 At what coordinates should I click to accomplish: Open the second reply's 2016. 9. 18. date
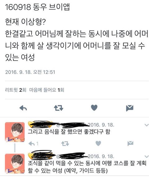tap(101, 156)
